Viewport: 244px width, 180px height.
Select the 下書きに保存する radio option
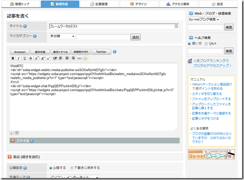click(x=72, y=168)
